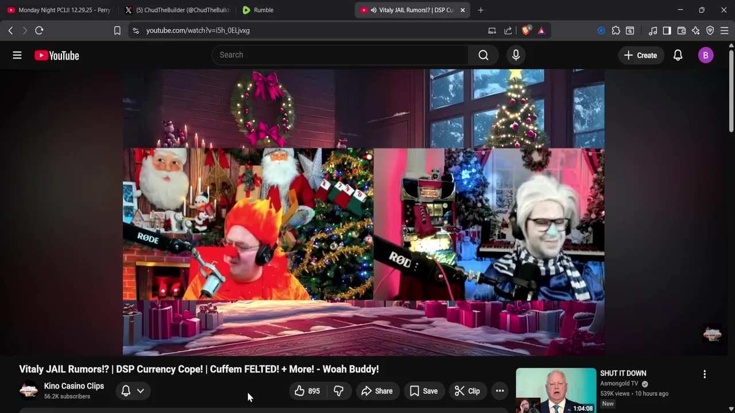Click the video player area

pos(363,212)
